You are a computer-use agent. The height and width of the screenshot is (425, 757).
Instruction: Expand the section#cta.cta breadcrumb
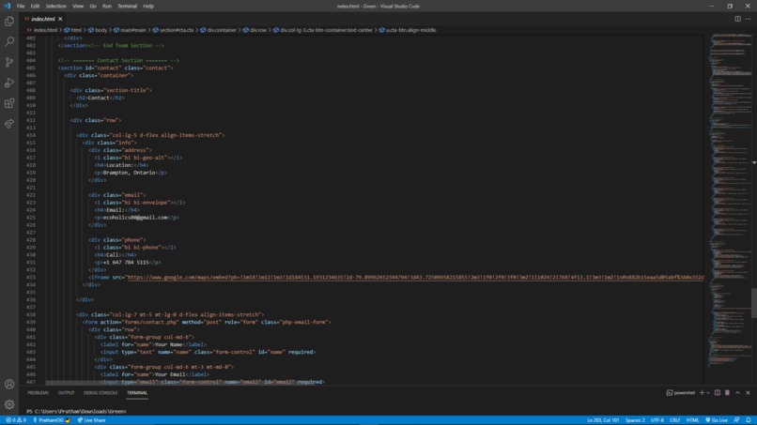click(177, 30)
